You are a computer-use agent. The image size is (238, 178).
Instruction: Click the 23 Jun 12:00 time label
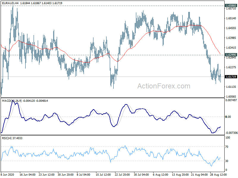[x=47, y=175]
